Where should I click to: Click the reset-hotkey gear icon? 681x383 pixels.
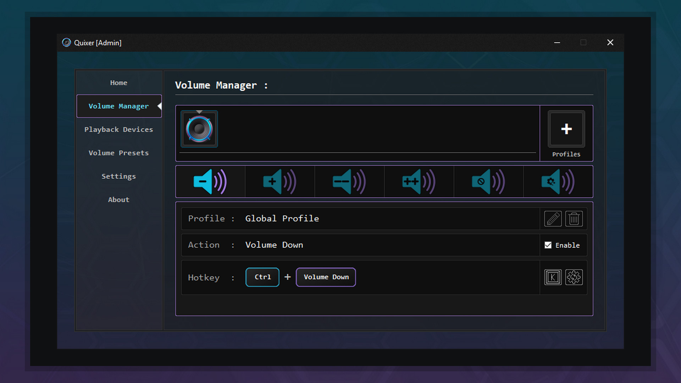(x=574, y=277)
